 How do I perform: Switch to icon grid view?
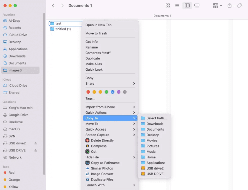point(168,6)
